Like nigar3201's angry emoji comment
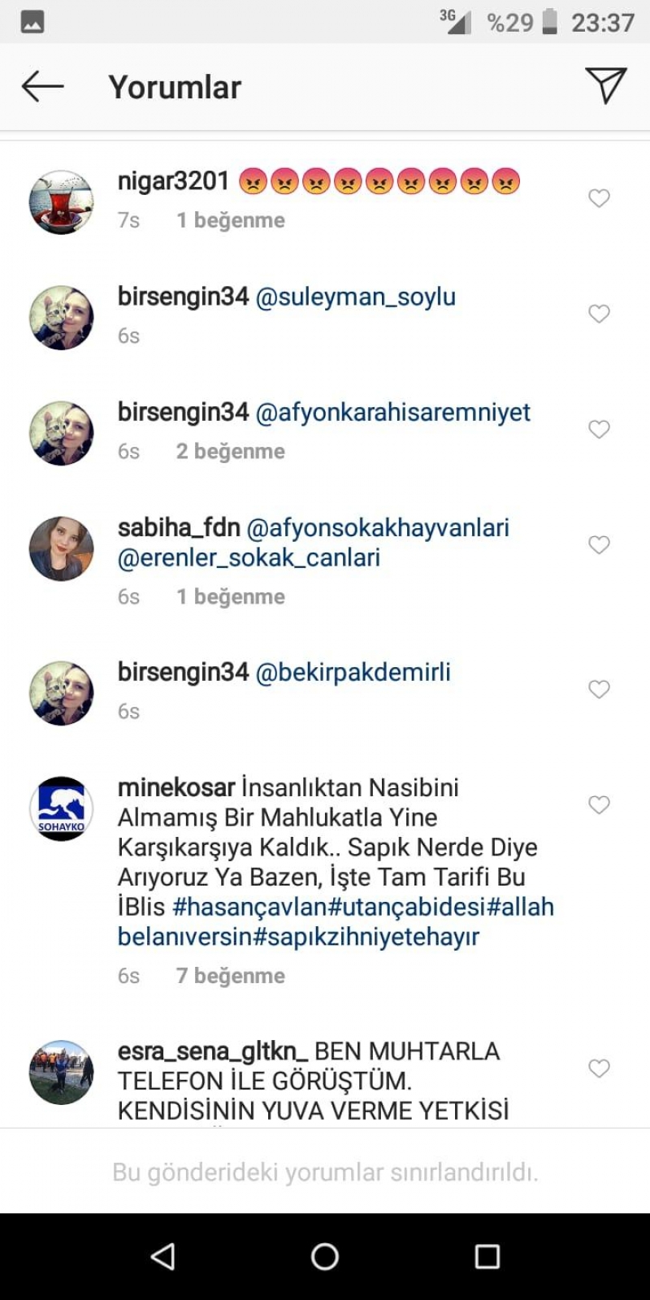 point(599,198)
